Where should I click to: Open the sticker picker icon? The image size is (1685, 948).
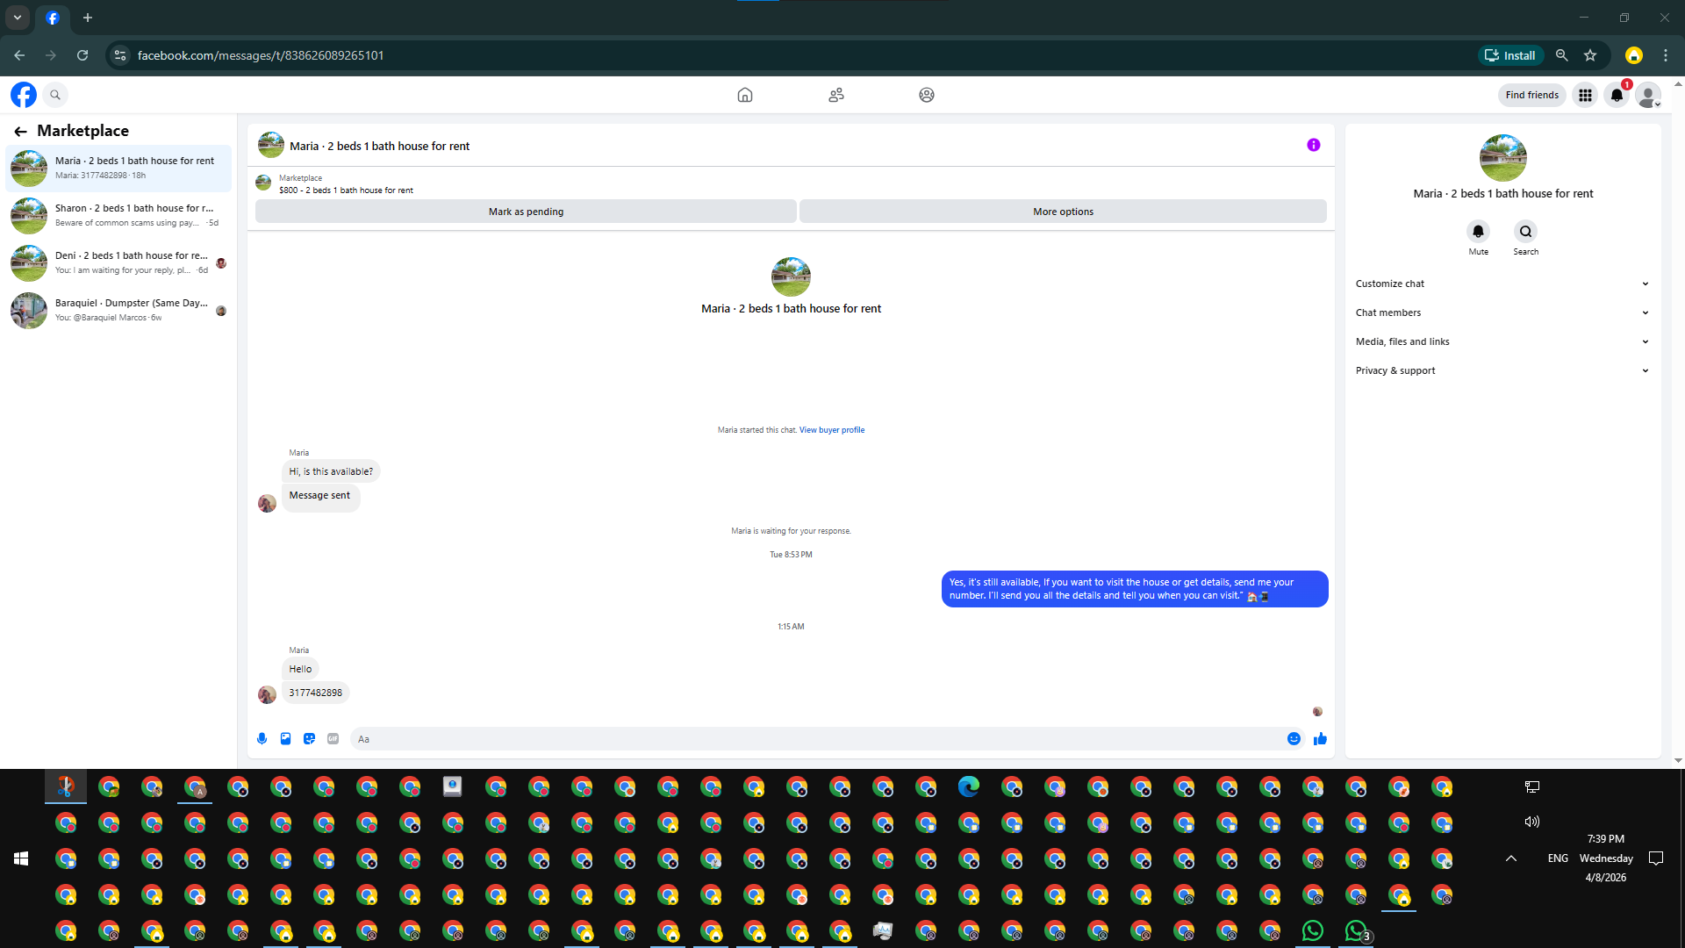pos(309,739)
